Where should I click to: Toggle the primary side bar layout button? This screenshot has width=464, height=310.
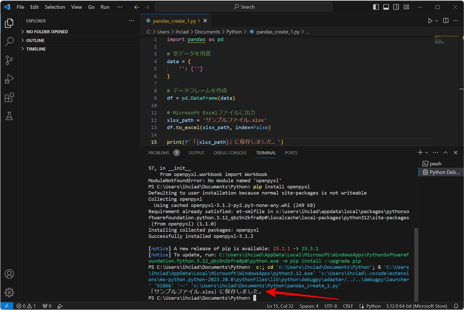pyautogui.click(x=376, y=7)
